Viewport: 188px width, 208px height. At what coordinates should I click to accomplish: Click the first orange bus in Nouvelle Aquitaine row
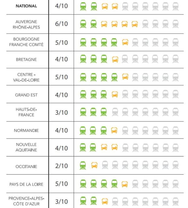[104, 147]
